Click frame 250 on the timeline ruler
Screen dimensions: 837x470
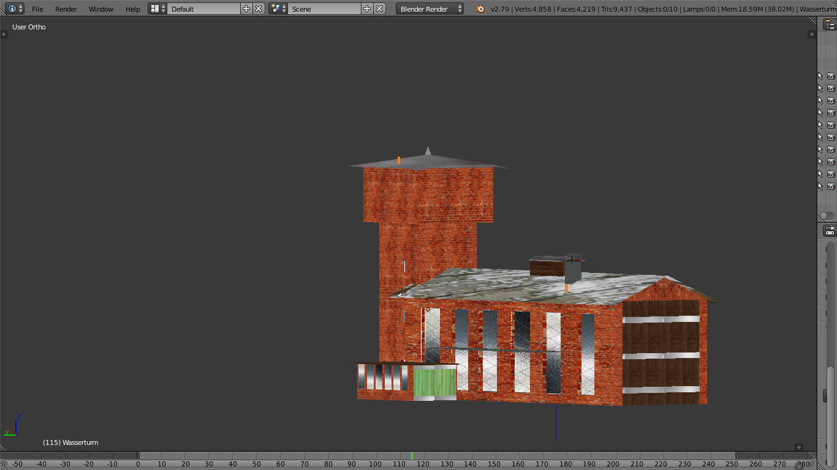[x=732, y=464]
